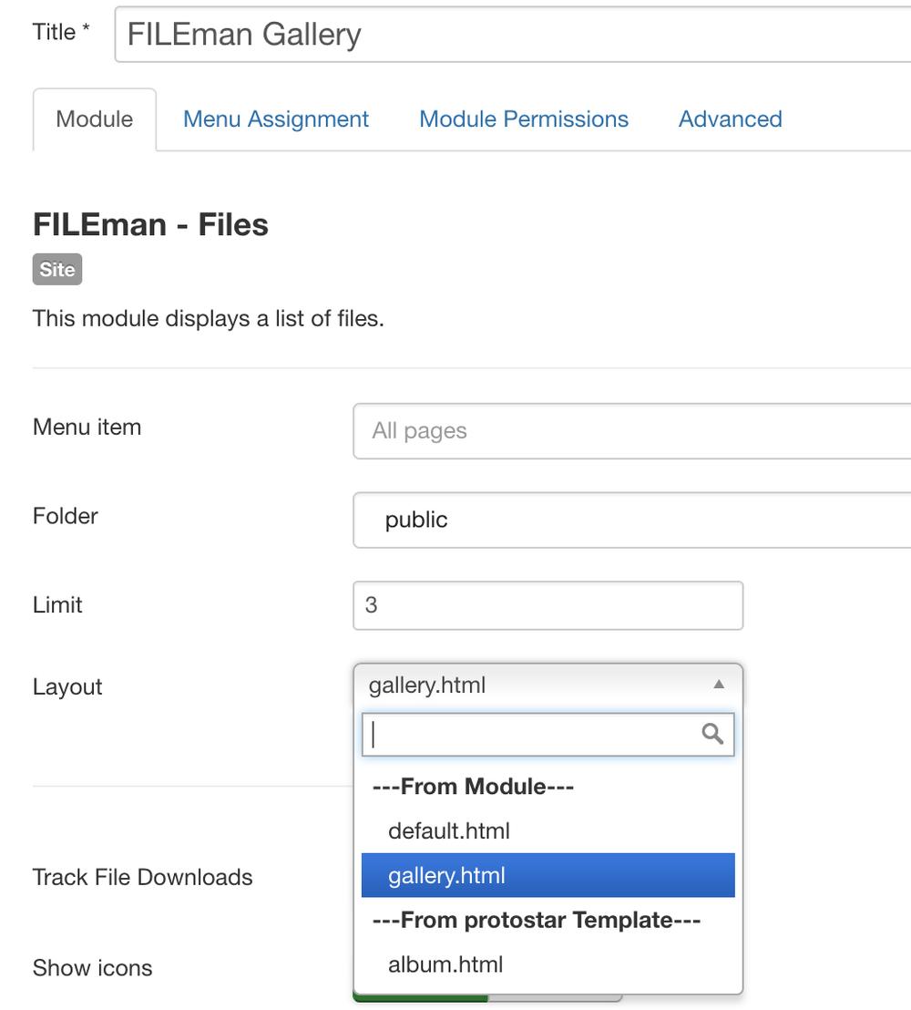Select the Advanced tab
This screenshot has height=1010, width=911.
click(x=729, y=119)
